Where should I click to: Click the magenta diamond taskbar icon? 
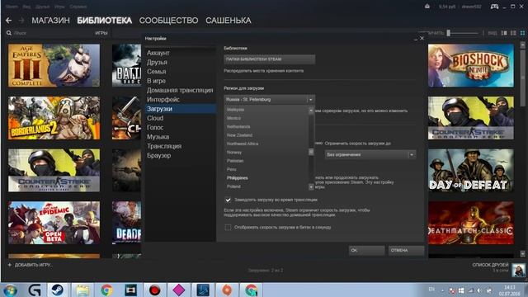pyautogui.click(x=179, y=290)
